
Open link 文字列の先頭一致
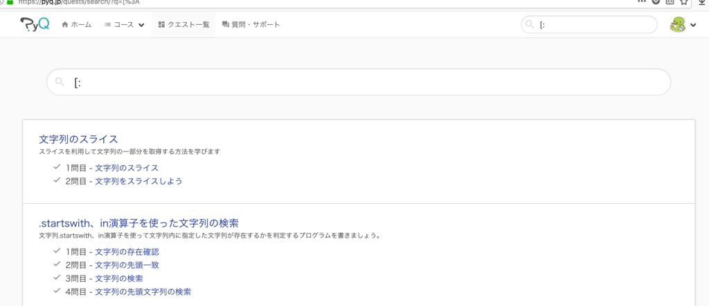[x=127, y=265]
